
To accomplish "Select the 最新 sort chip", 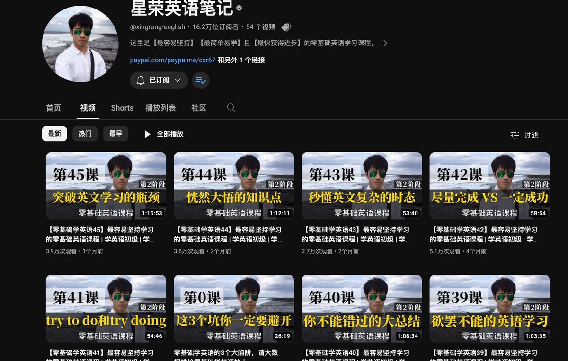I will pos(54,134).
